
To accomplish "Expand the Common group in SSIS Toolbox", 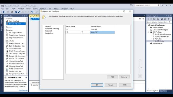I will [5, 27].
